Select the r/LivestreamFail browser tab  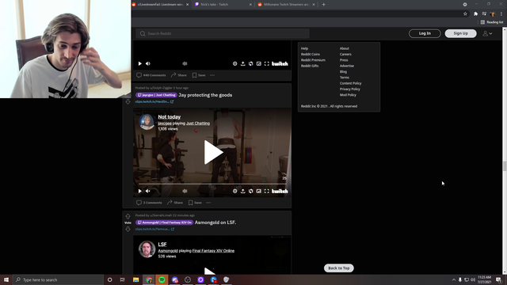point(160,5)
